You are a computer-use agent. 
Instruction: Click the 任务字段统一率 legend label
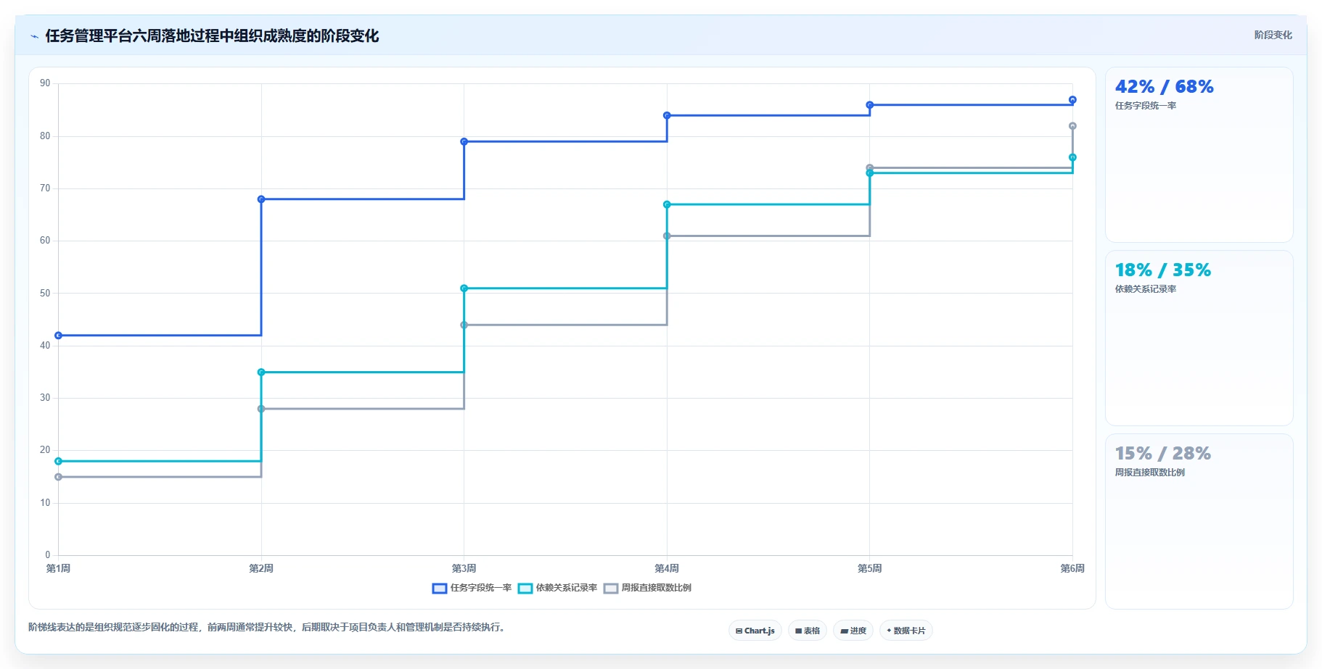(481, 588)
